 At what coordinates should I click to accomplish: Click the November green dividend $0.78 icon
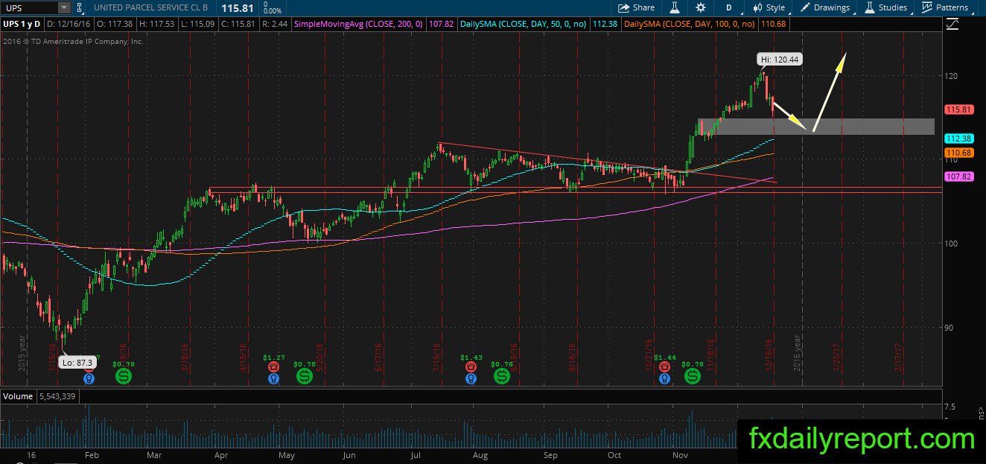tap(693, 378)
